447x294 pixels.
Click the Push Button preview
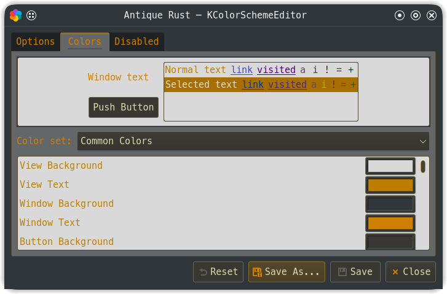[x=124, y=107]
